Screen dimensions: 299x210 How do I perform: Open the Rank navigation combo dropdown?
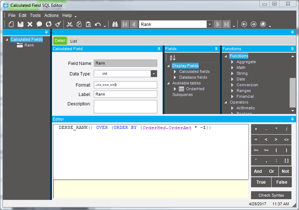210,24
